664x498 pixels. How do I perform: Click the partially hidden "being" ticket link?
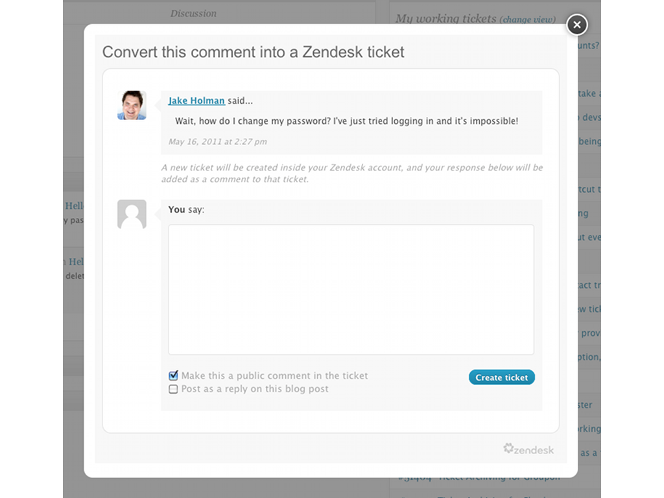589,141
